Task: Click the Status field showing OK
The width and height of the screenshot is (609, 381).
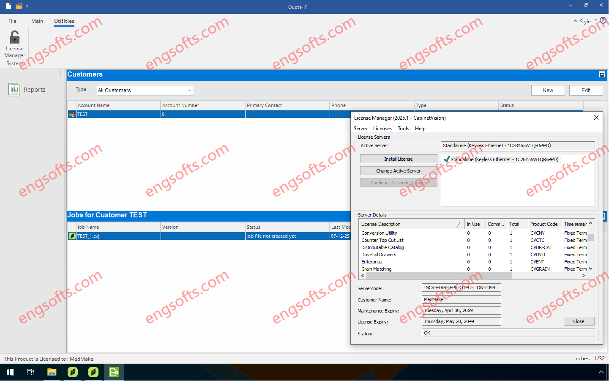Action: tap(508, 333)
